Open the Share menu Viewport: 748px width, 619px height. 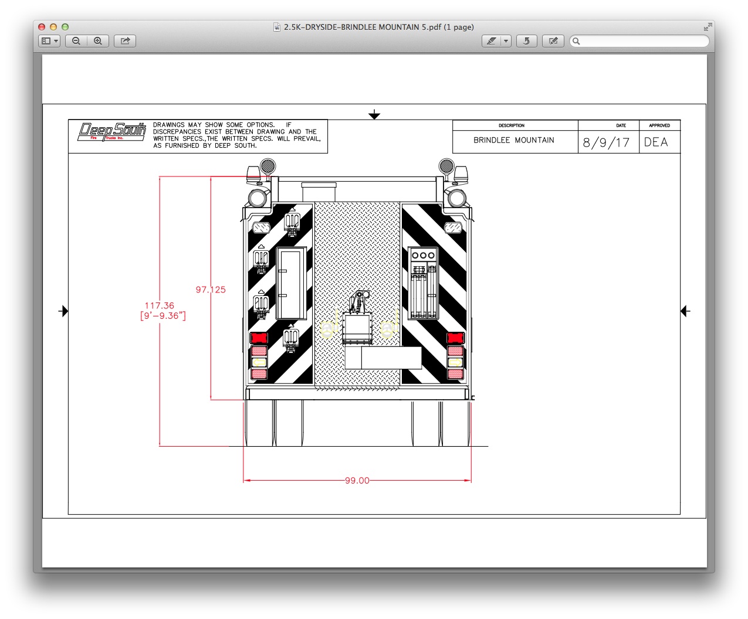click(125, 41)
